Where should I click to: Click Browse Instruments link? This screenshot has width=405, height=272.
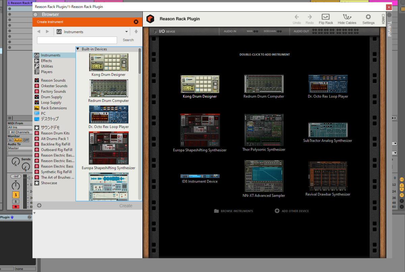[234, 211]
